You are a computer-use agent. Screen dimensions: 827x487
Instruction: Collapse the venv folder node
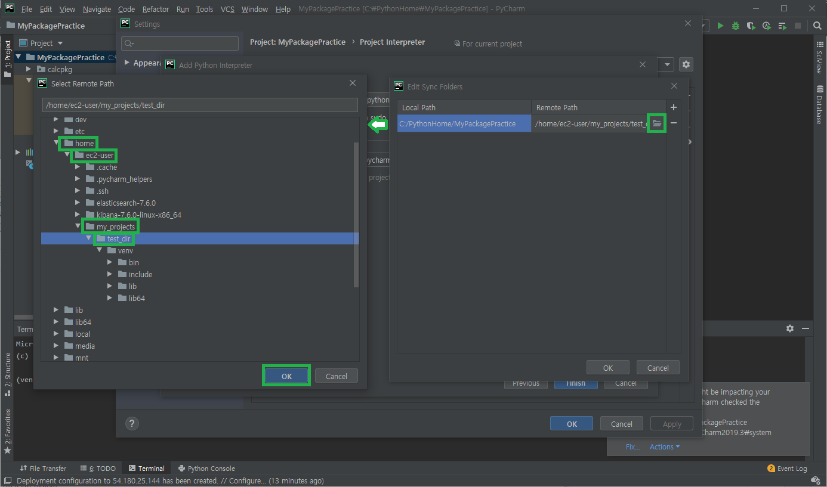tap(99, 250)
